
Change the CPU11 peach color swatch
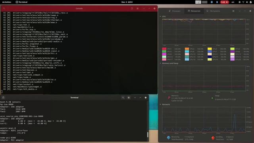(210, 54)
